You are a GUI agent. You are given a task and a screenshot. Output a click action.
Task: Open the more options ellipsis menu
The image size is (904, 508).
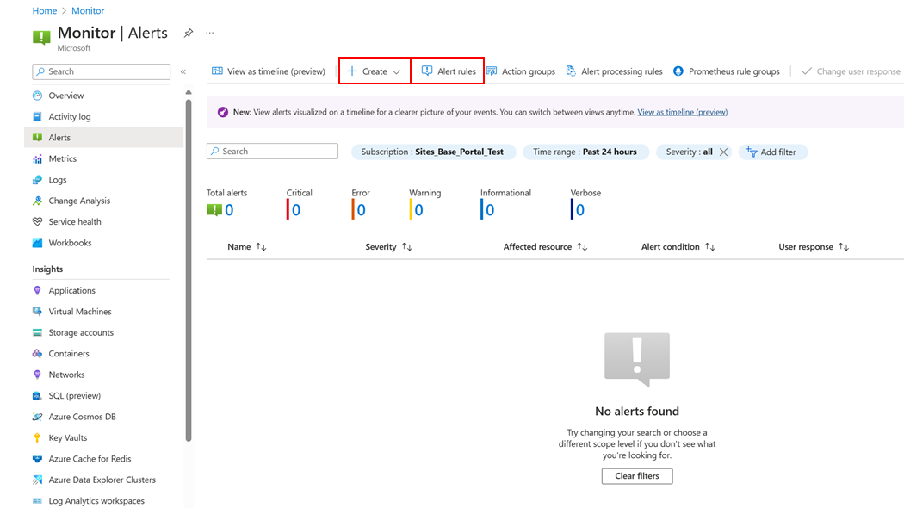(x=209, y=34)
